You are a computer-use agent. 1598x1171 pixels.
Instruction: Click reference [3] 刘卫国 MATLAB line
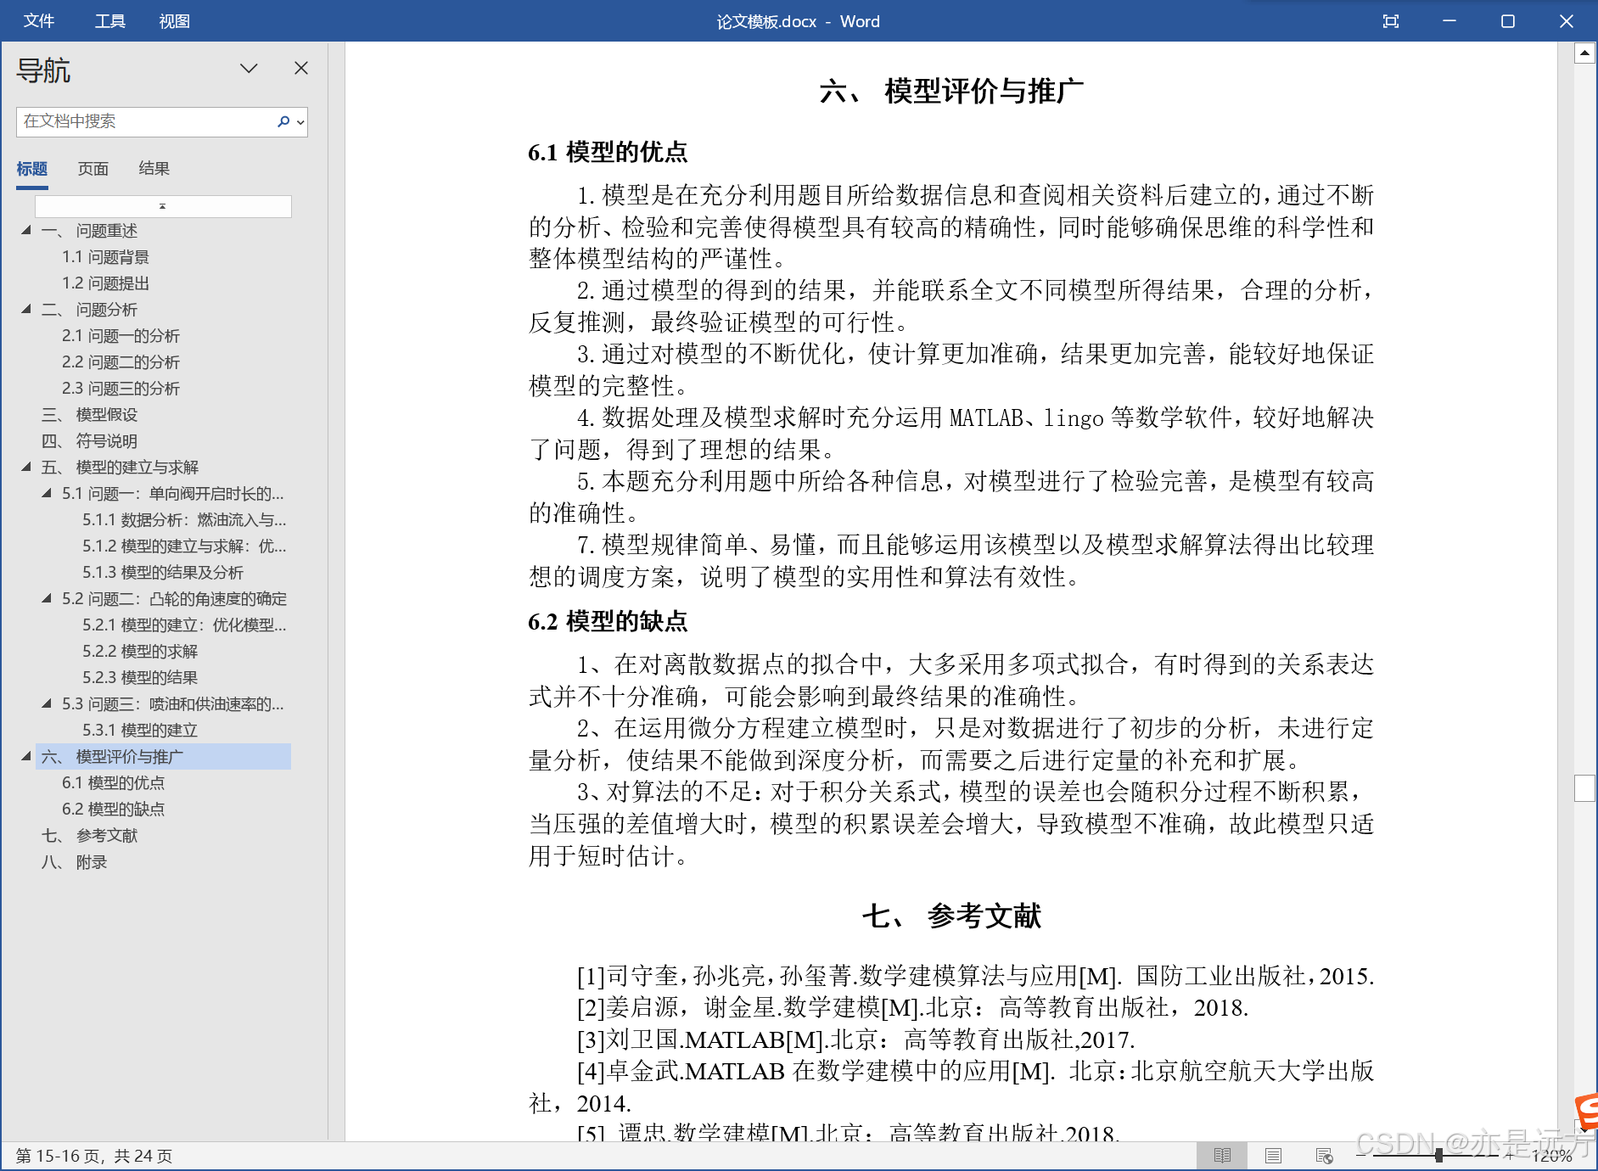pyautogui.click(x=855, y=1040)
